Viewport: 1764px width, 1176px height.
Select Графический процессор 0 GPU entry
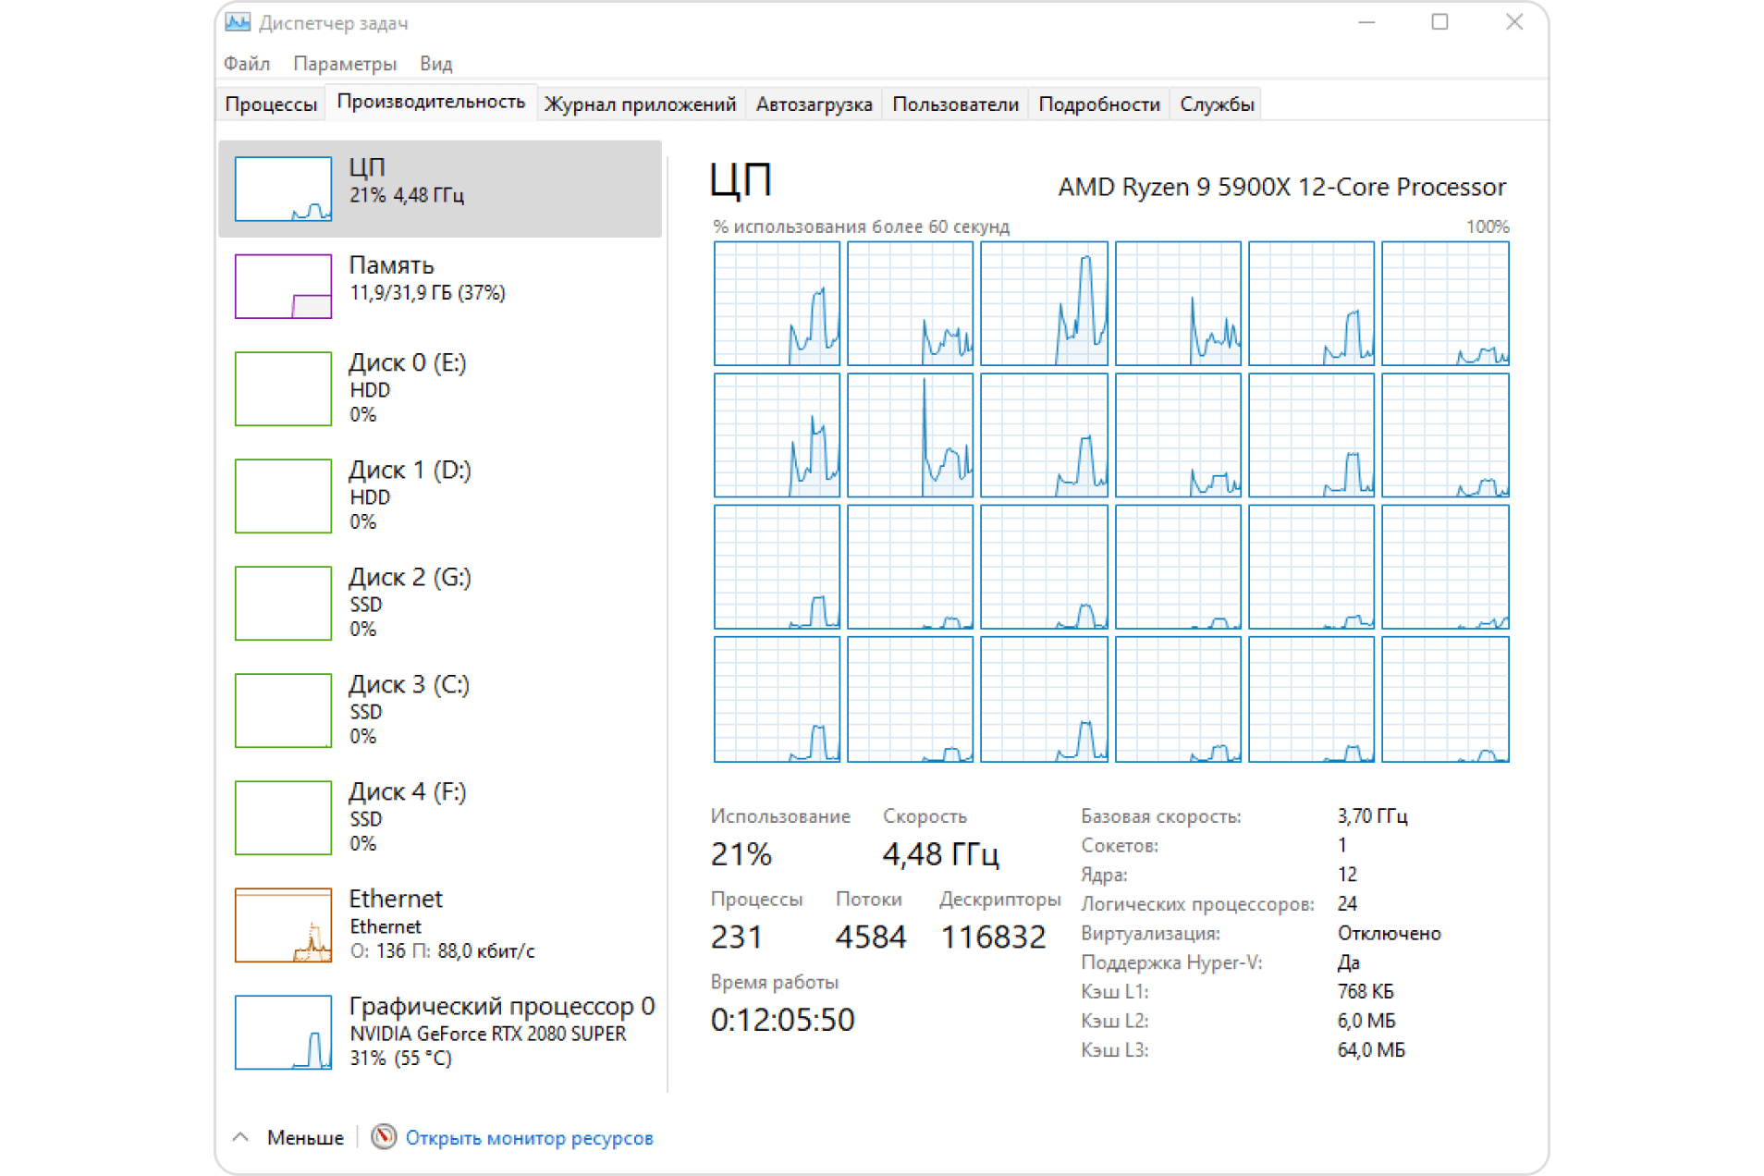click(x=500, y=1030)
